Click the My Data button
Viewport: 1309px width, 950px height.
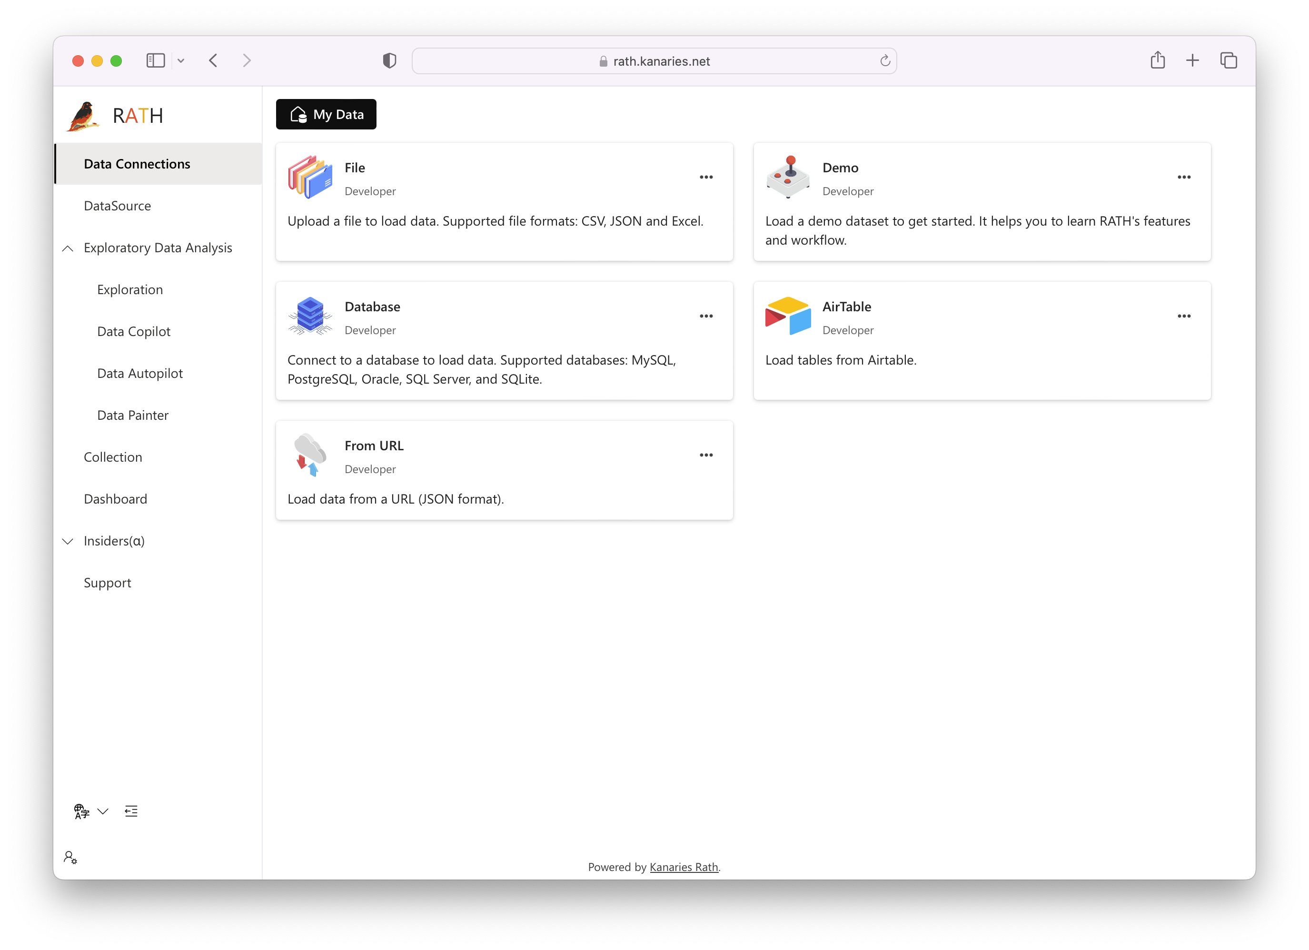(326, 114)
